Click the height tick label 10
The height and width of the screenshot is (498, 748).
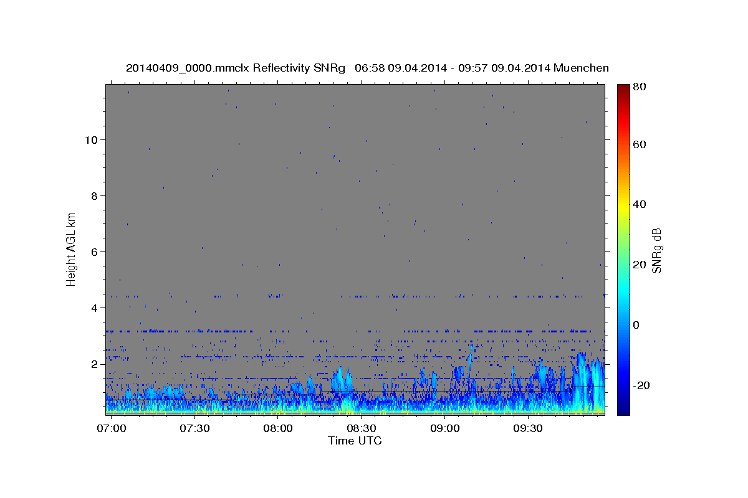[90, 139]
